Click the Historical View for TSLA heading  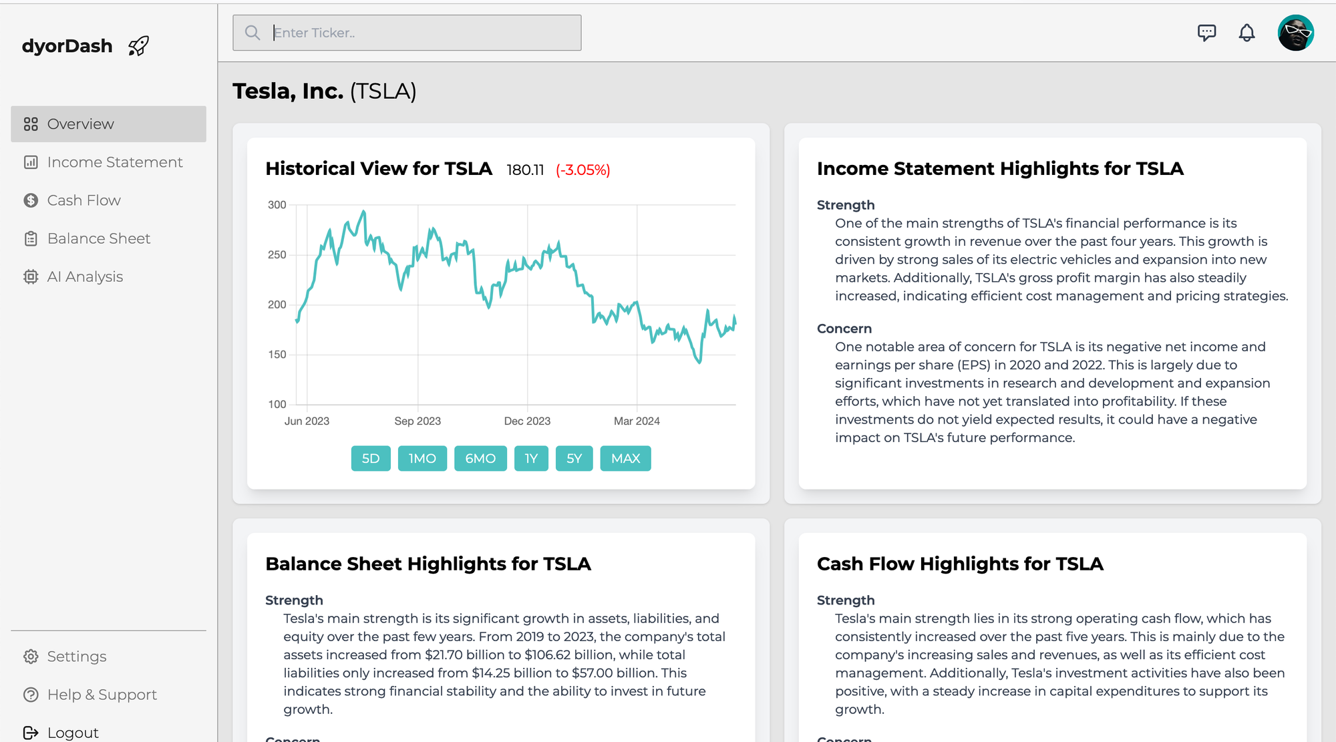pos(379,169)
